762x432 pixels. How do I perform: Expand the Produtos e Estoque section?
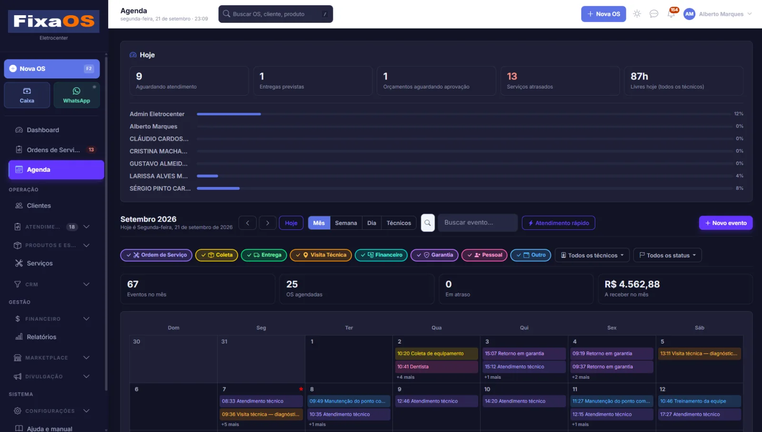[x=51, y=245]
